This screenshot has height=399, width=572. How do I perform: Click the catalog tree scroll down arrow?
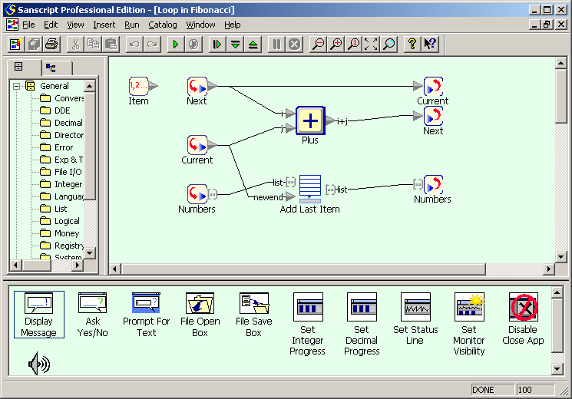click(x=89, y=252)
